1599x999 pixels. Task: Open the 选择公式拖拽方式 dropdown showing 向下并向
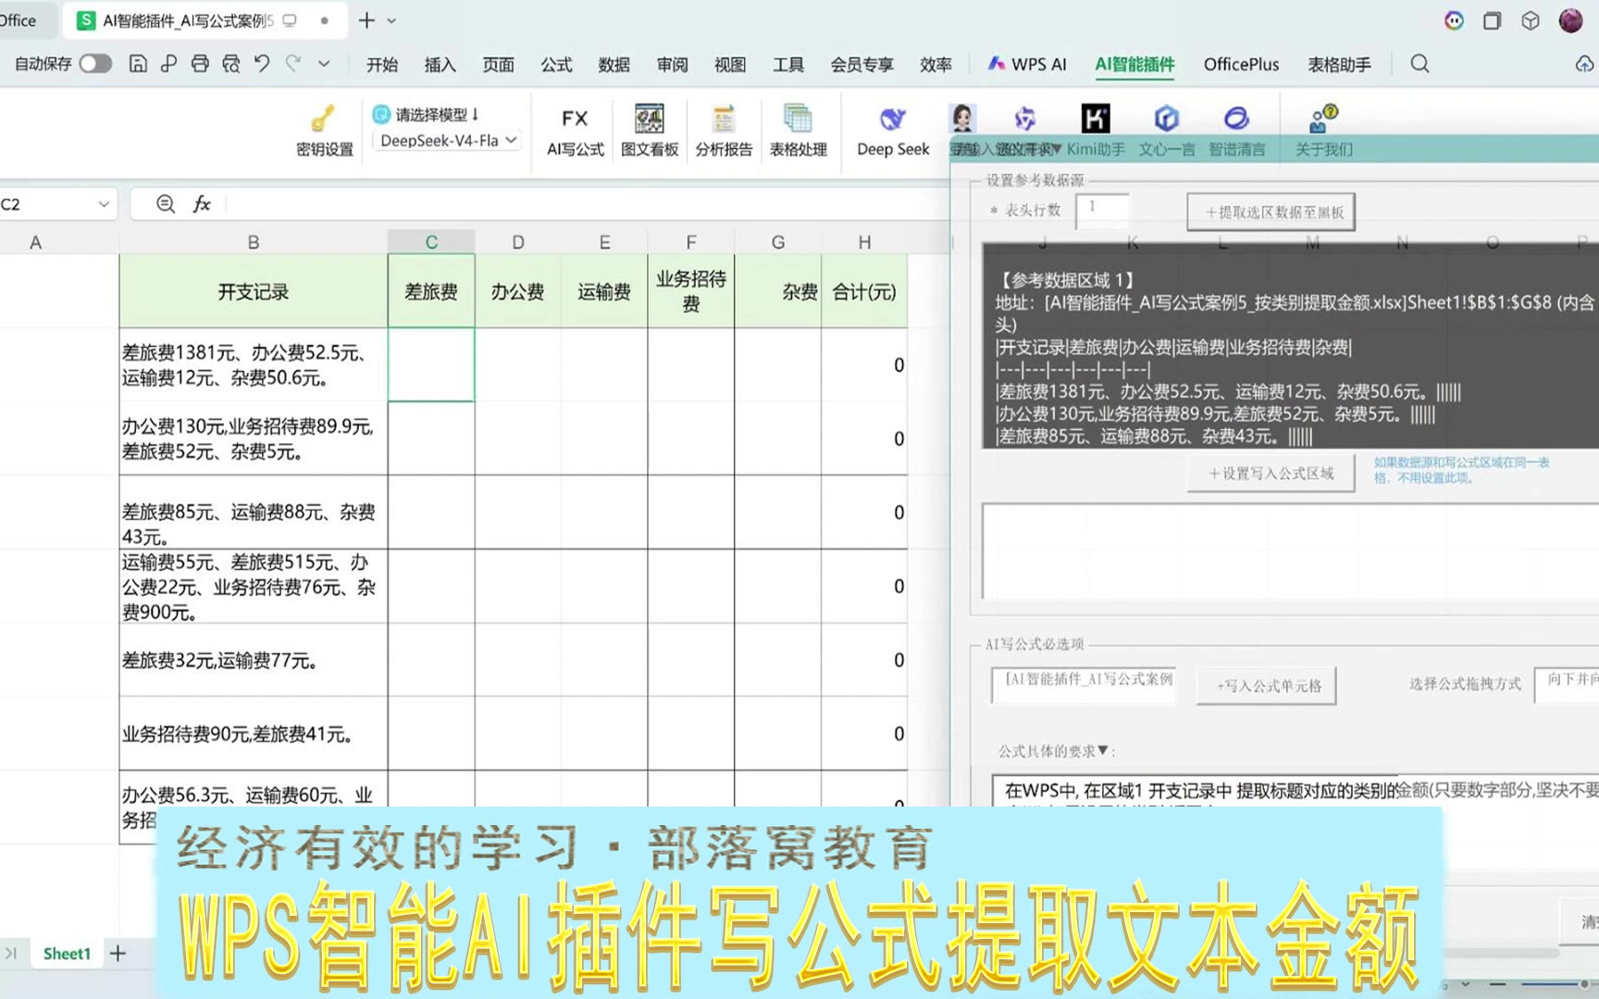1567,684
